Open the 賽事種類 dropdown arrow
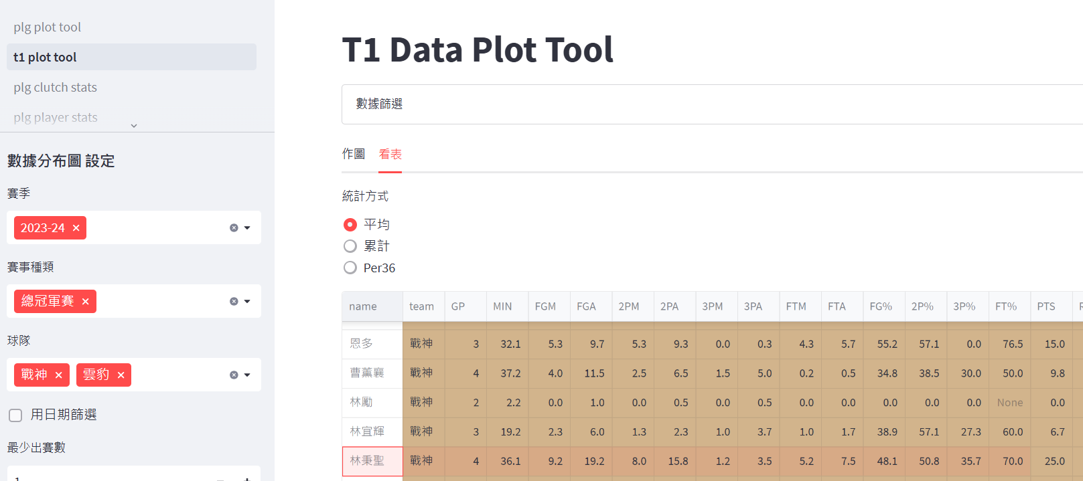 point(247,302)
